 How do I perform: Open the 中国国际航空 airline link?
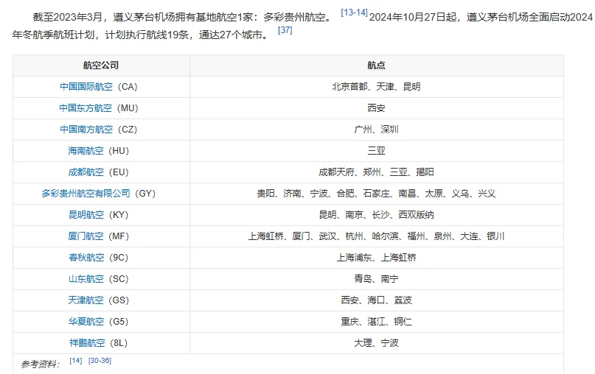coord(86,87)
